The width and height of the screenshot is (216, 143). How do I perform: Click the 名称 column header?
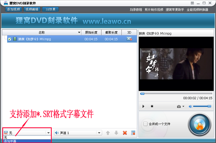(41, 32)
